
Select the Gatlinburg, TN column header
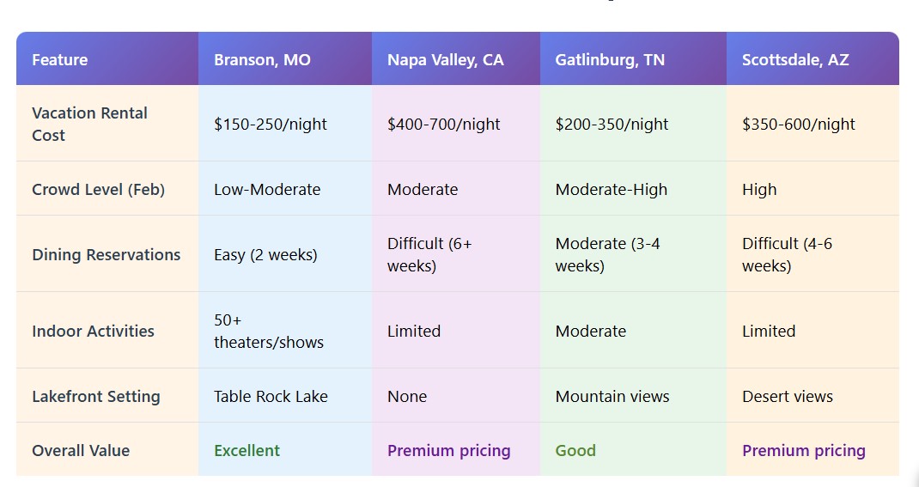click(610, 60)
